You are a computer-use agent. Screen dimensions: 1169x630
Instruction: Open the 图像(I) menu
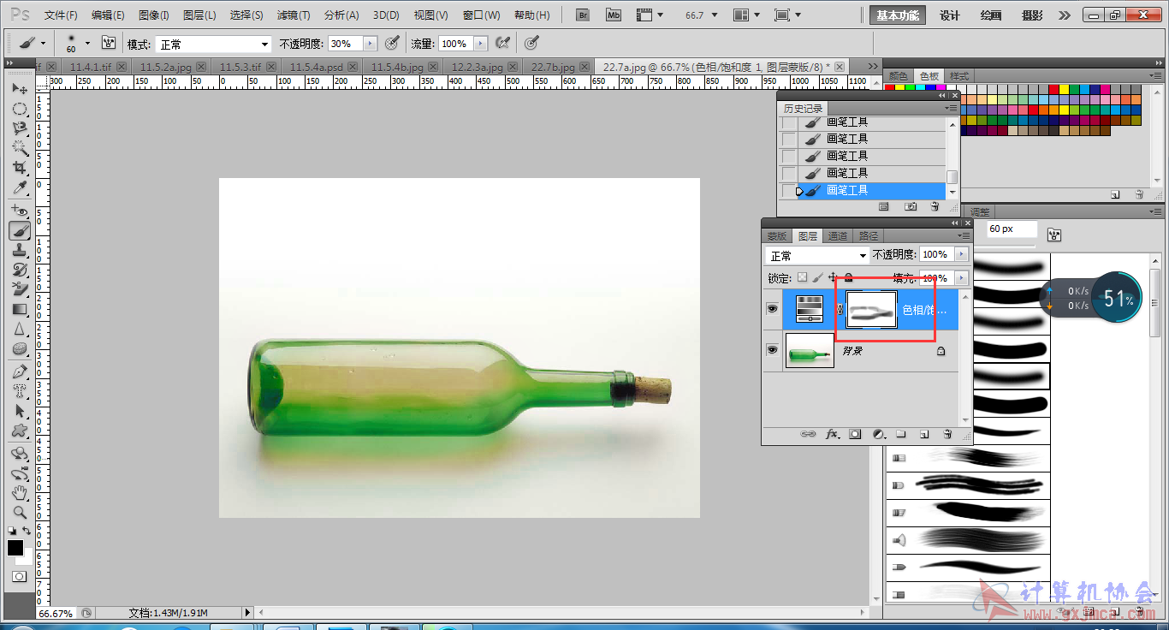[153, 15]
